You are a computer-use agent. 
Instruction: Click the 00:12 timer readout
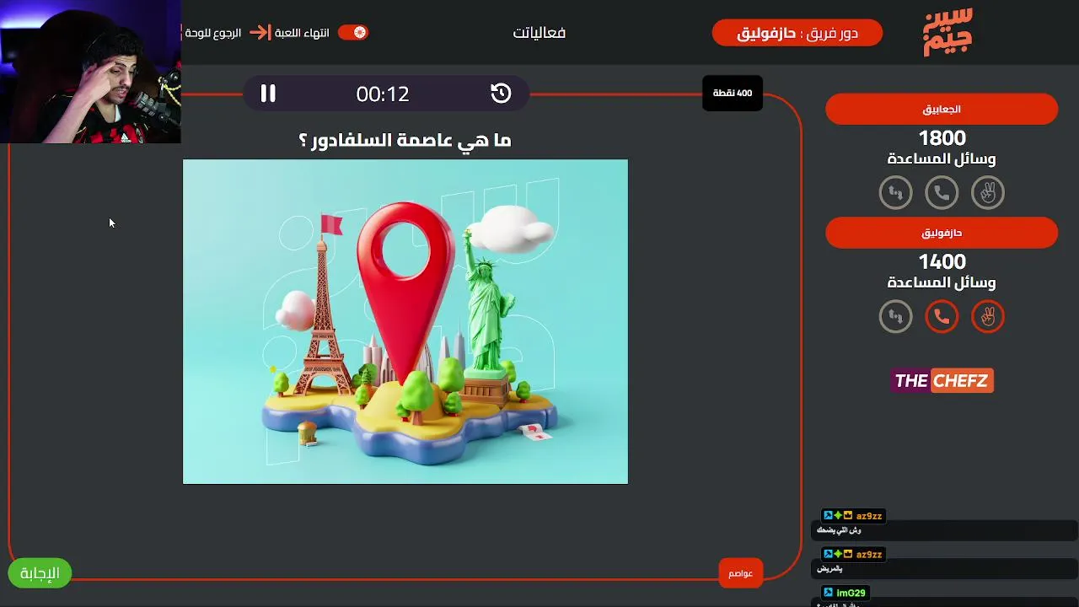(x=383, y=94)
